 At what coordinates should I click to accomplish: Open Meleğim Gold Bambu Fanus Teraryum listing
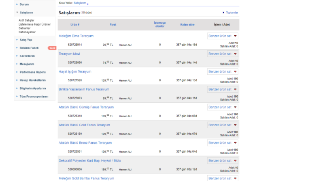click(x=86, y=179)
